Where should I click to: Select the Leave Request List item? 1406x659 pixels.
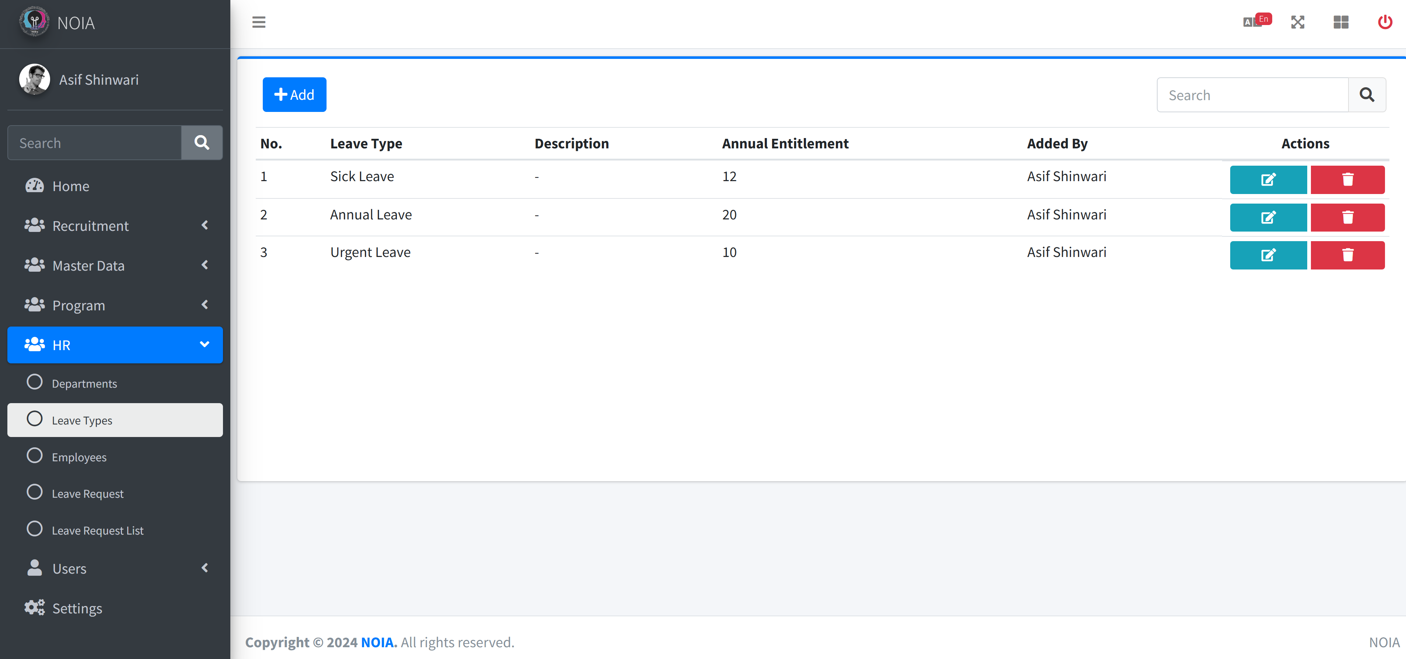tap(98, 531)
